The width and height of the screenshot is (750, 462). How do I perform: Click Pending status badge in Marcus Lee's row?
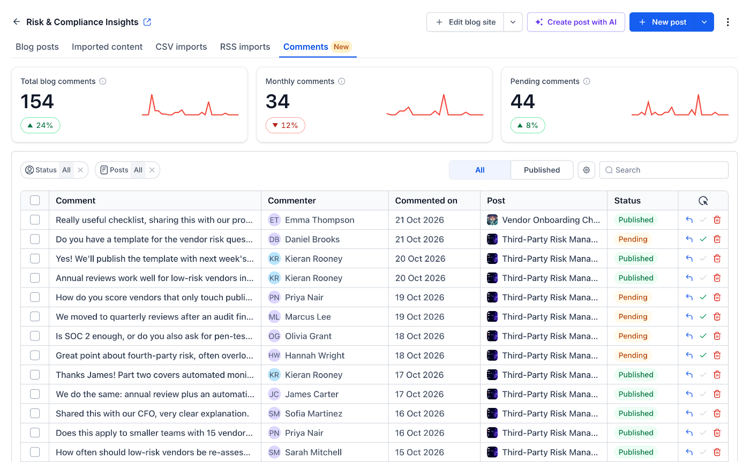tap(633, 317)
